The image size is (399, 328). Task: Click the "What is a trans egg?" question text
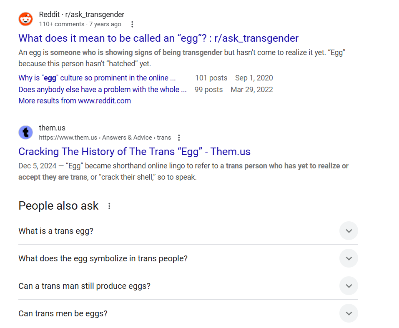coord(56,231)
